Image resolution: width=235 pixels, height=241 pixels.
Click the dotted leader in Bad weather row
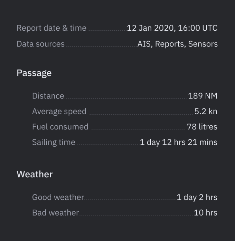[x=136, y=215]
